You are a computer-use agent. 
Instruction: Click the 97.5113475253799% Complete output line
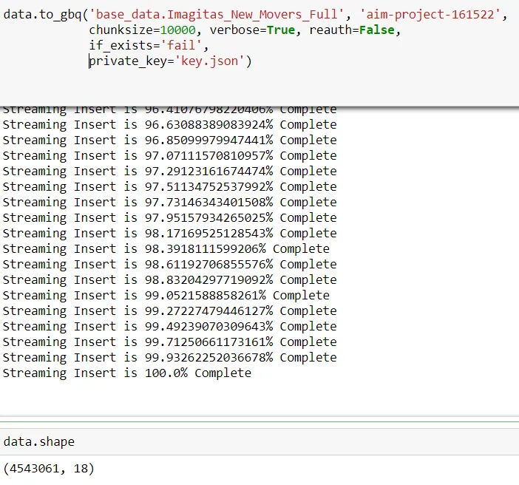coord(170,186)
